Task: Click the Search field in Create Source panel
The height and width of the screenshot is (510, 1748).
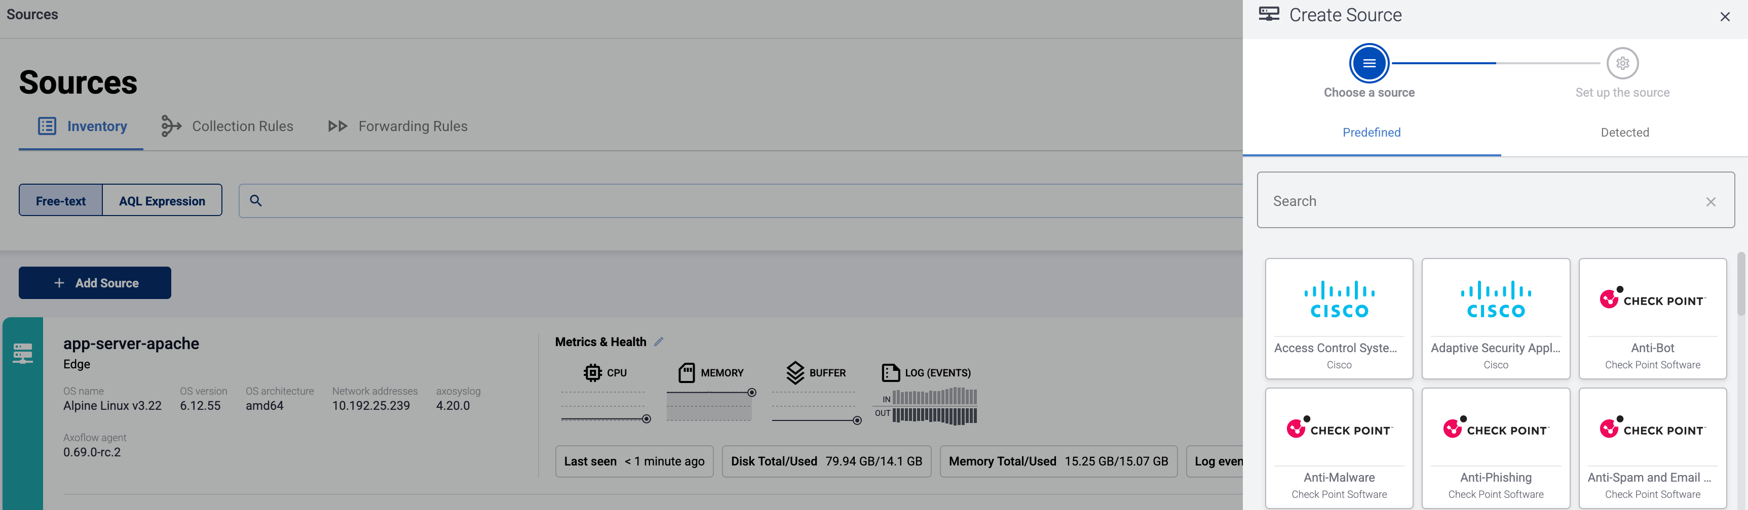Action: pyautogui.click(x=1479, y=201)
